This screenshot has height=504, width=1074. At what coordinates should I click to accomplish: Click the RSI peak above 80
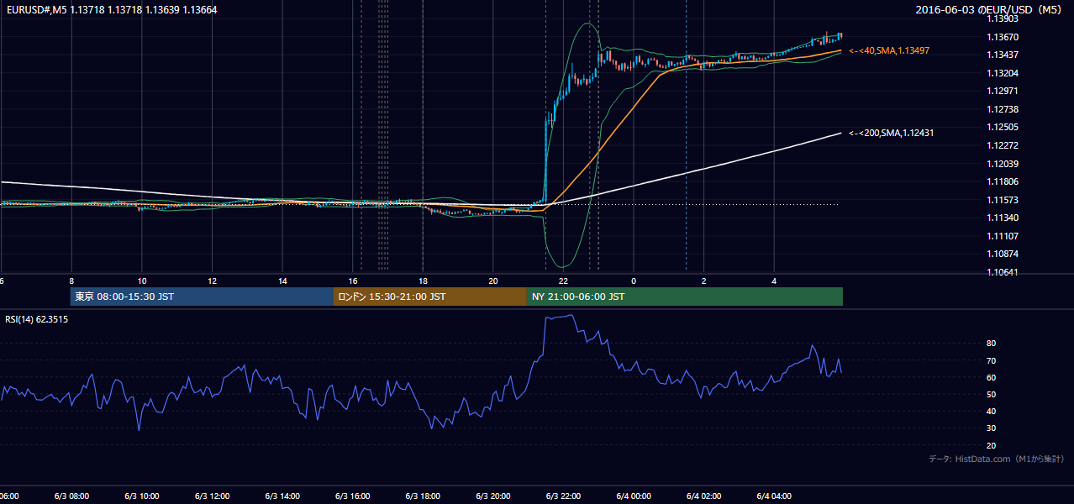click(x=571, y=316)
